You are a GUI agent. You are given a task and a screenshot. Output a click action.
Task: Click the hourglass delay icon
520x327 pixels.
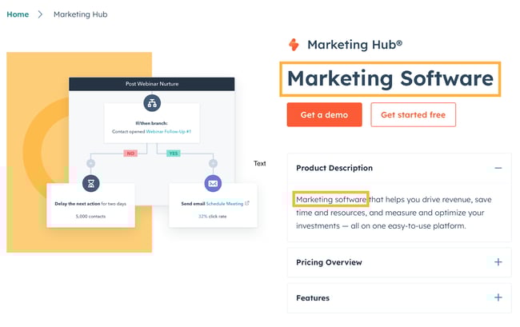[x=90, y=183]
